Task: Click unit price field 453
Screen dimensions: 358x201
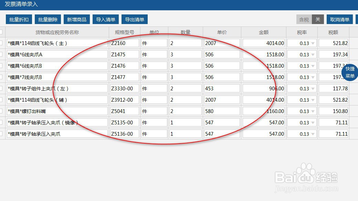Action: [222, 88]
